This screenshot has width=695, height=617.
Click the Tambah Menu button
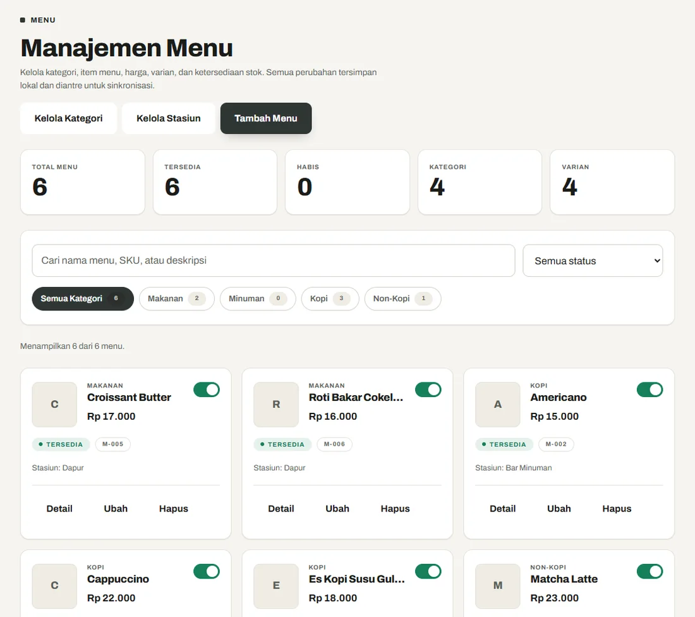[x=266, y=118]
